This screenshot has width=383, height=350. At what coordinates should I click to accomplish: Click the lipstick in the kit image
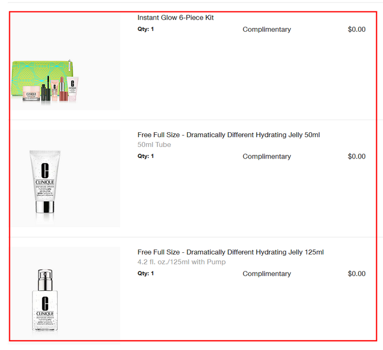[63, 89]
